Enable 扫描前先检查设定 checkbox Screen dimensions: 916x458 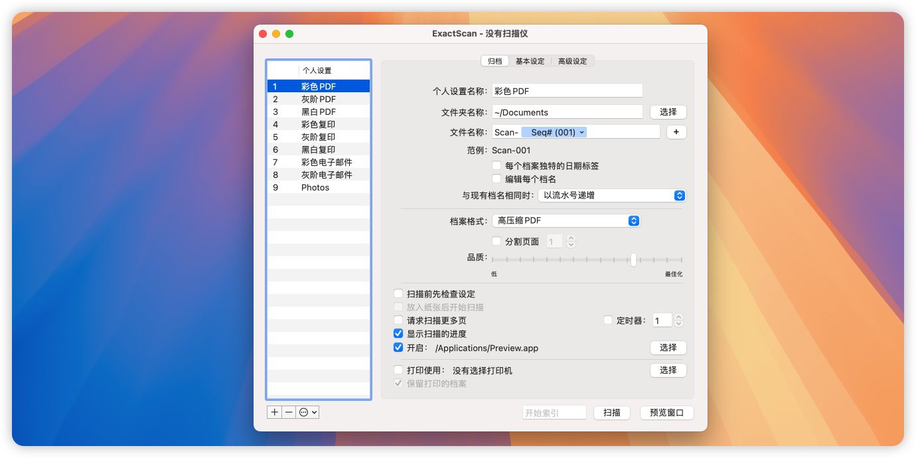[x=398, y=293]
